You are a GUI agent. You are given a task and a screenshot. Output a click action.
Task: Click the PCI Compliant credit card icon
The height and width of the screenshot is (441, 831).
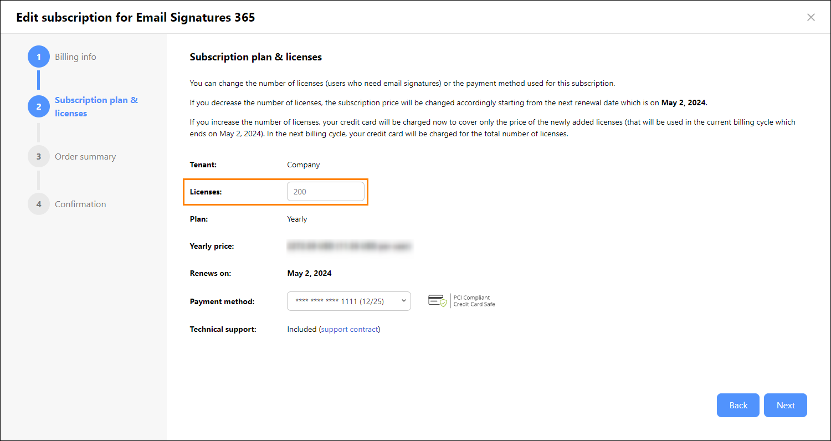(x=437, y=301)
